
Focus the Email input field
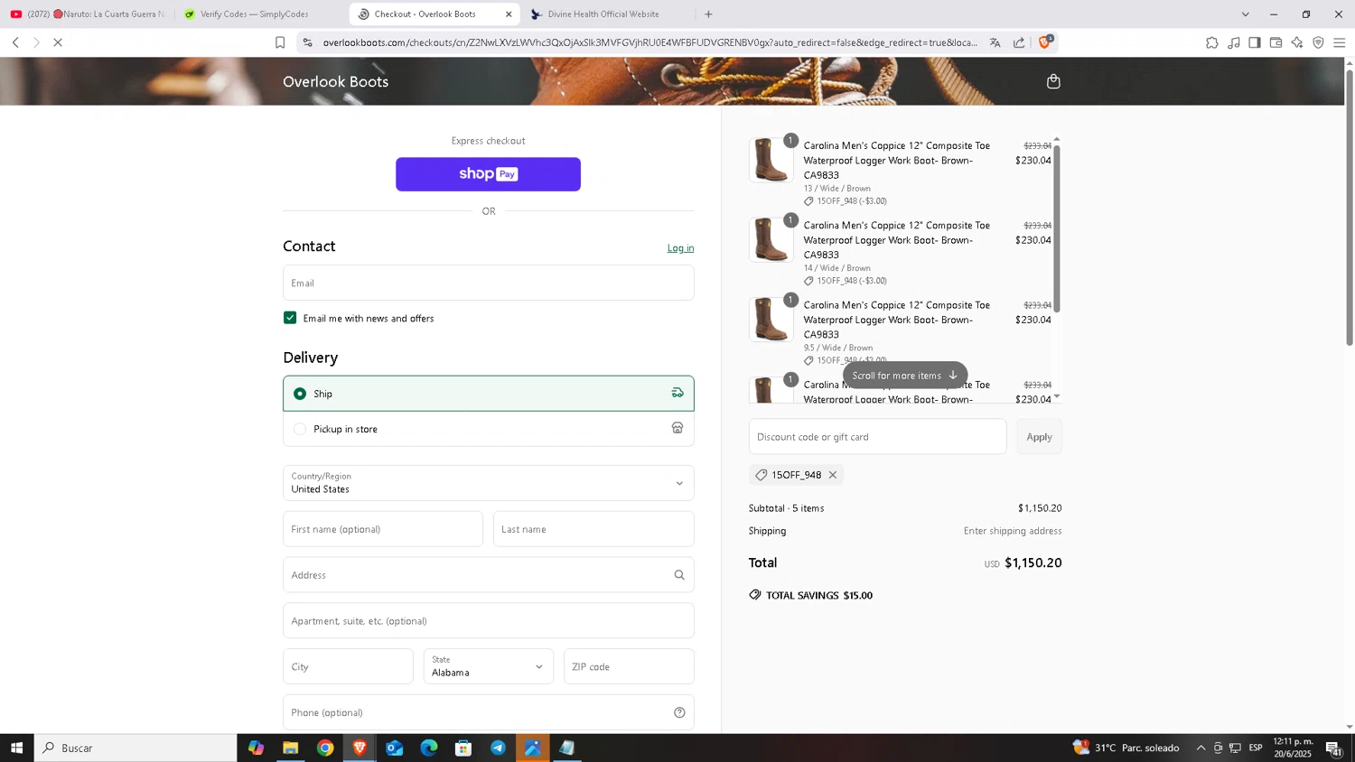pos(489,283)
